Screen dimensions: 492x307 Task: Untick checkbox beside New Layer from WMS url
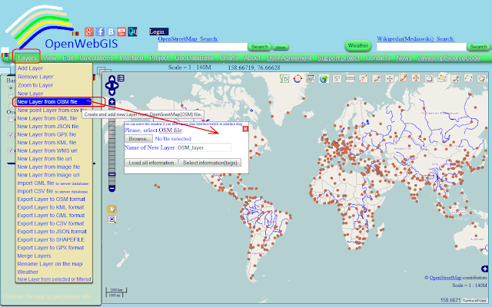point(10,150)
